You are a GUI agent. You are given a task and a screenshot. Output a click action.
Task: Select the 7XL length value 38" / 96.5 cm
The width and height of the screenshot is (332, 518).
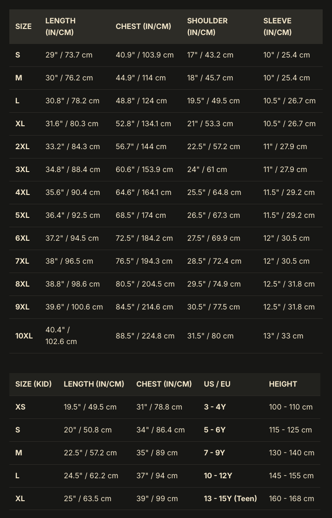[x=69, y=261]
